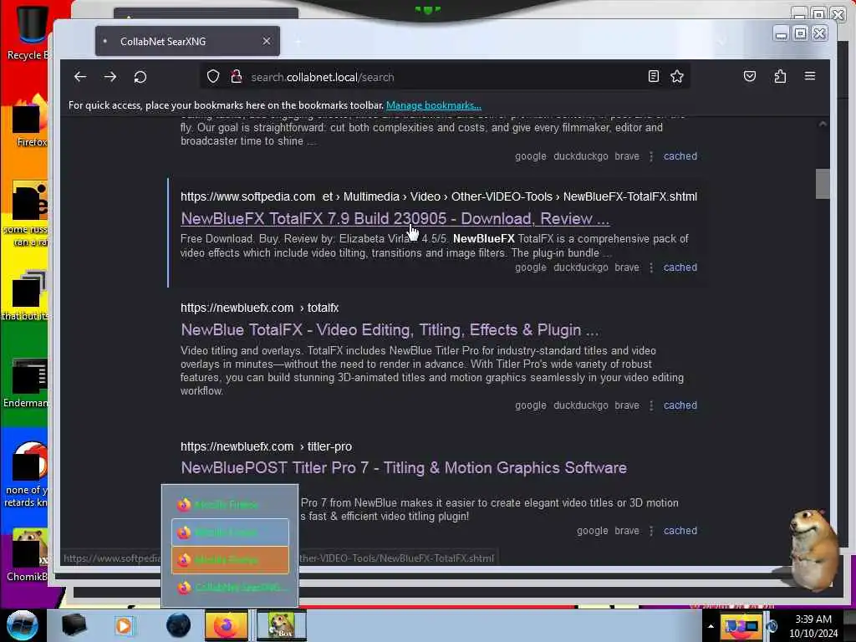Open the Manage bookmarks link
The image size is (856, 642).
434,105
